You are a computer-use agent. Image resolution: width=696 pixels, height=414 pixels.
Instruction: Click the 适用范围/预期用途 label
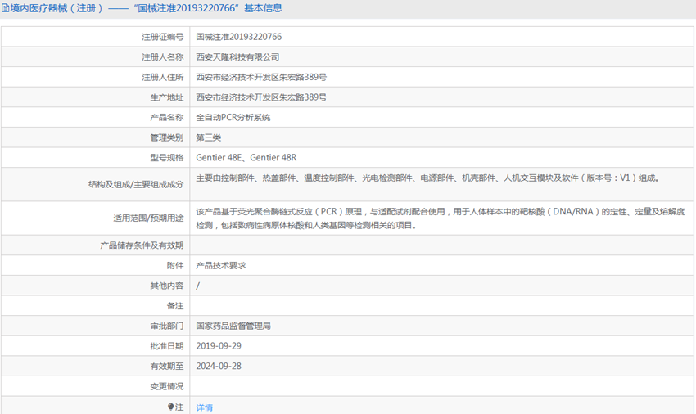pyautogui.click(x=148, y=218)
